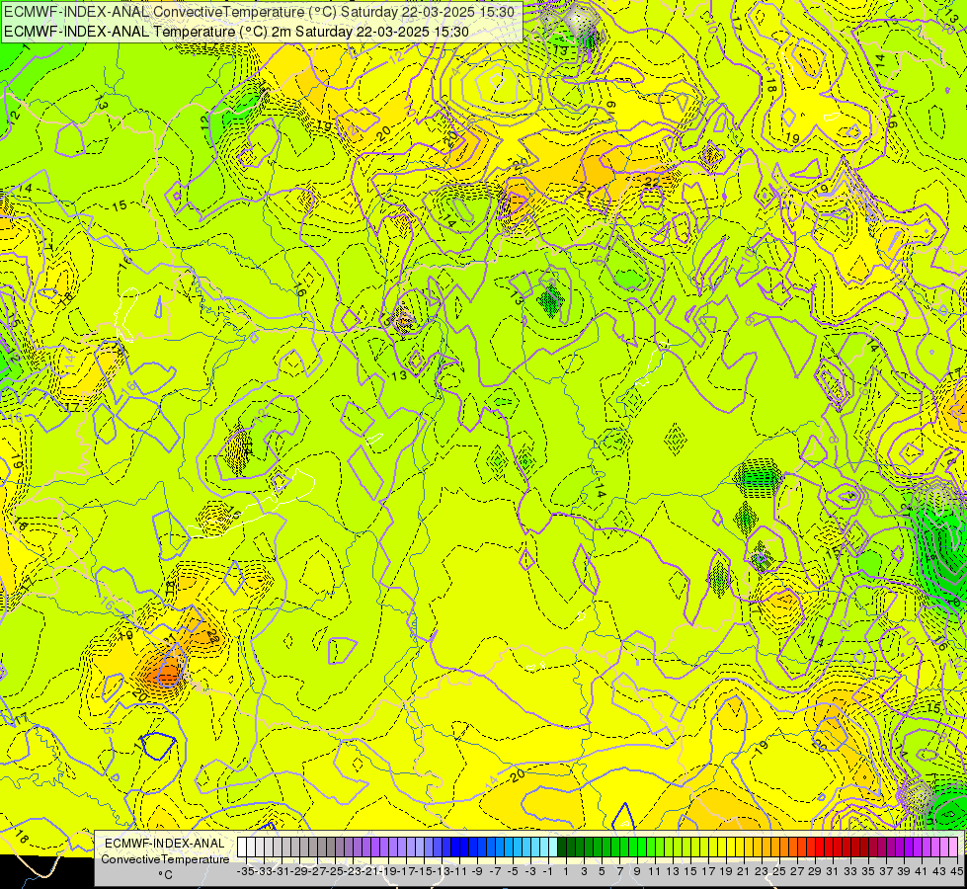Click the ConvectiveTemperature label in the legend

tap(165, 858)
